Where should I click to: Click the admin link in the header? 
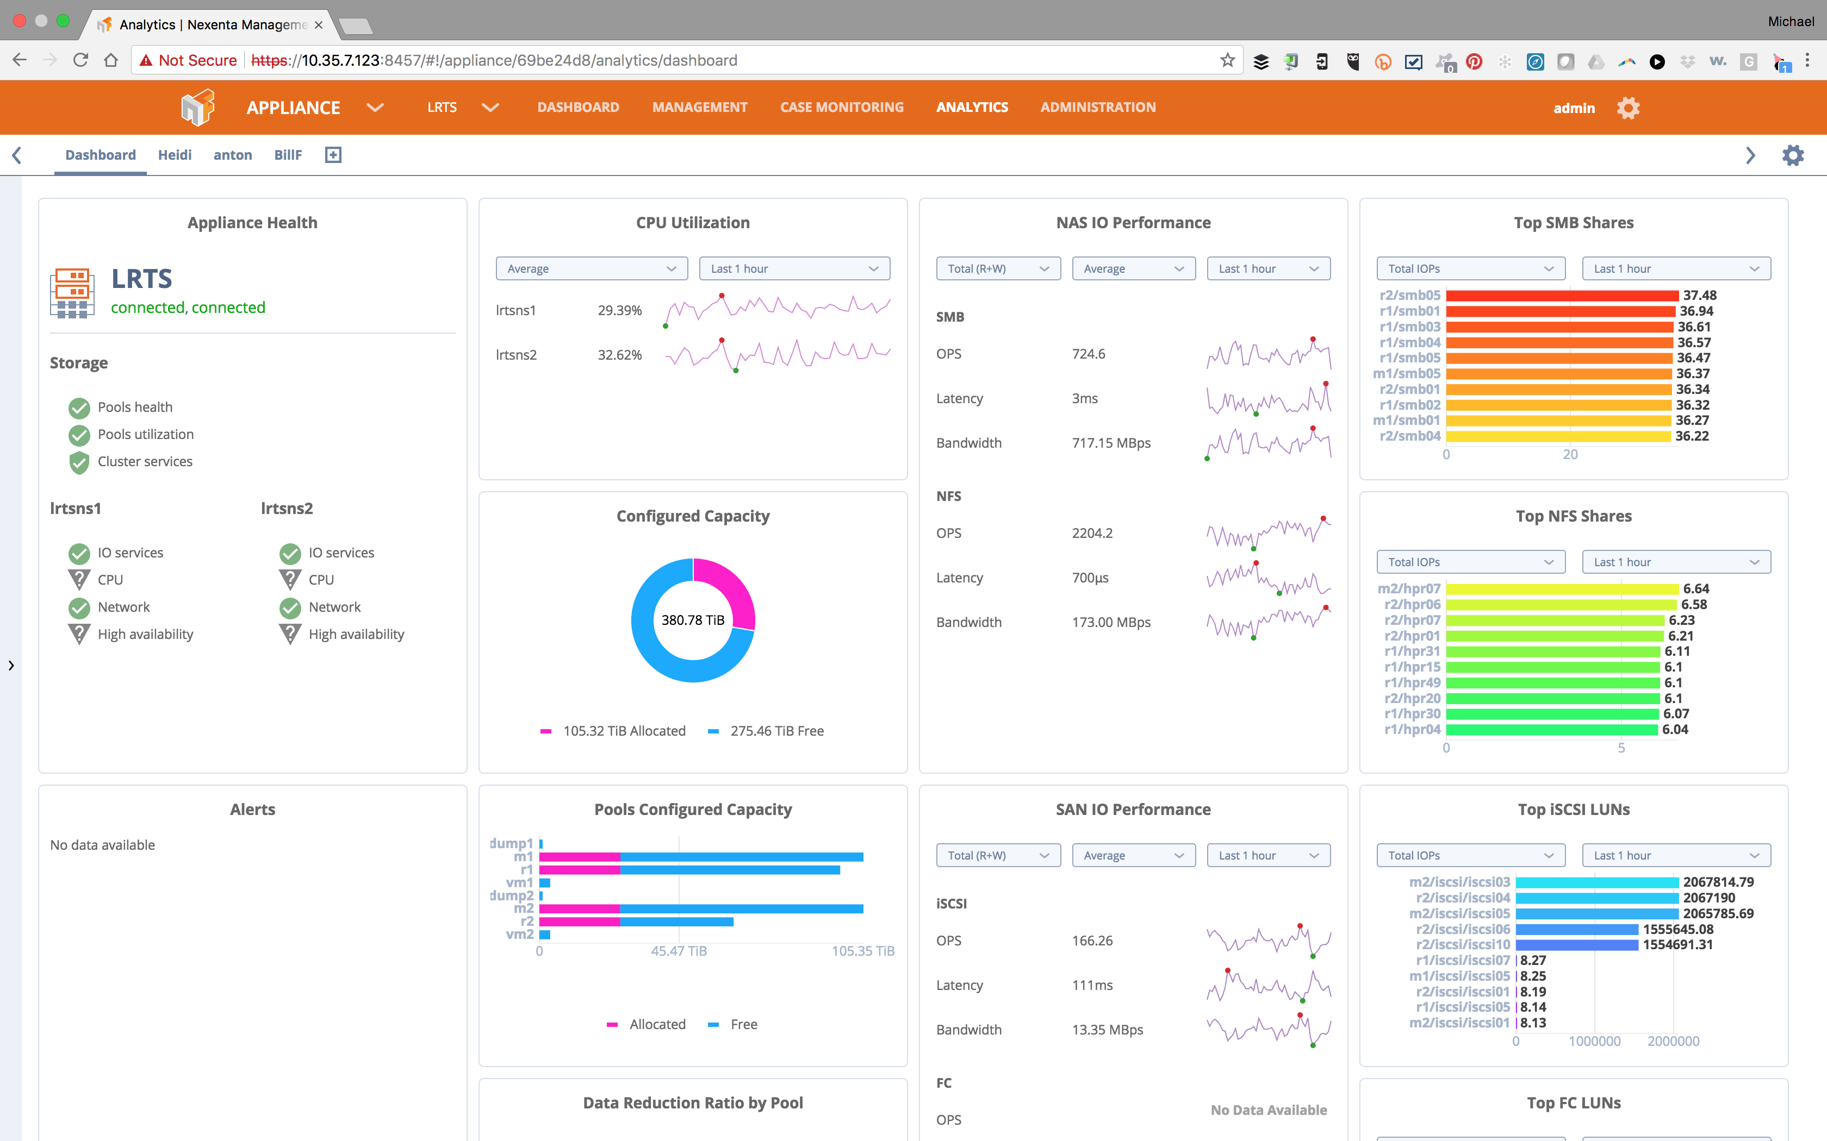pyautogui.click(x=1574, y=107)
